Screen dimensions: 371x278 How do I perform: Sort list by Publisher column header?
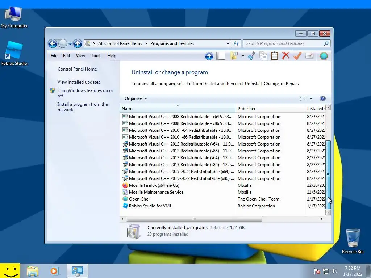tap(270, 109)
